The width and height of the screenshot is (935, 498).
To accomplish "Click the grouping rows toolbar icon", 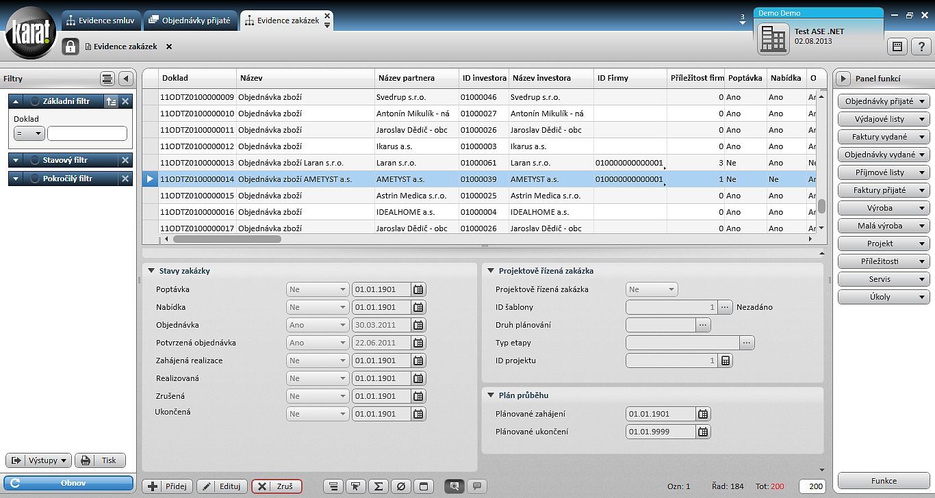I will [x=333, y=486].
